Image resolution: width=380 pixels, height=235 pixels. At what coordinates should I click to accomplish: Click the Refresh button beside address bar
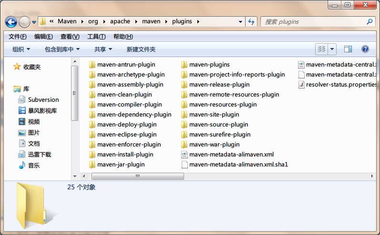[x=251, y=22]
